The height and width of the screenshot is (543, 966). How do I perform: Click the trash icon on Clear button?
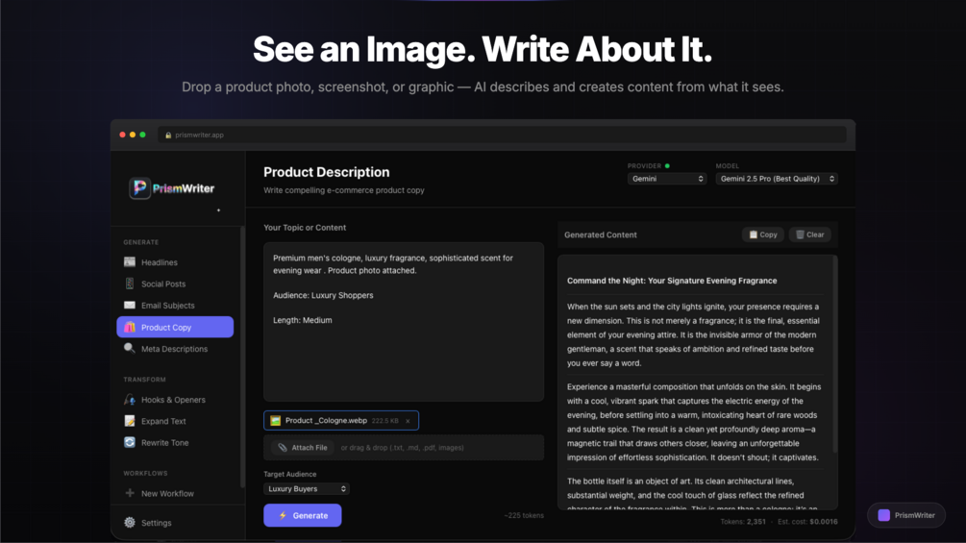[800, 234]
